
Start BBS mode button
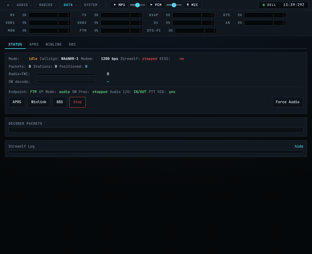(x=60, y=102)
